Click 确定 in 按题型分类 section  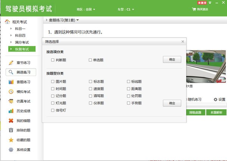click(172, 103)
